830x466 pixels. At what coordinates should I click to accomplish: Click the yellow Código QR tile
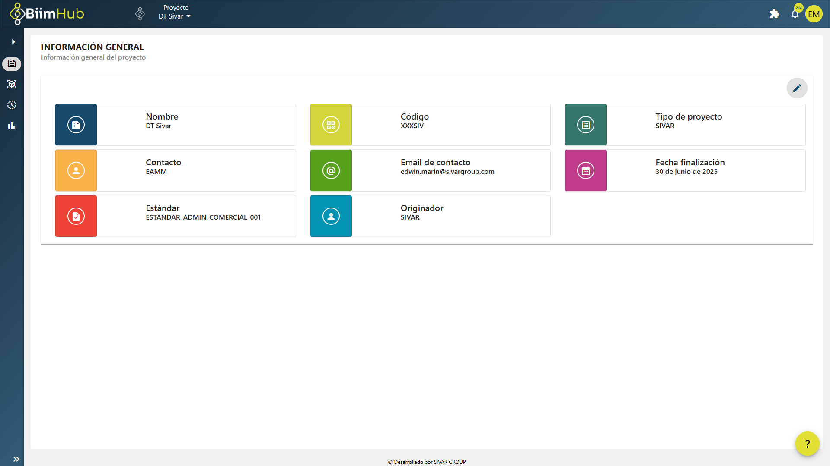coord(331,125)
